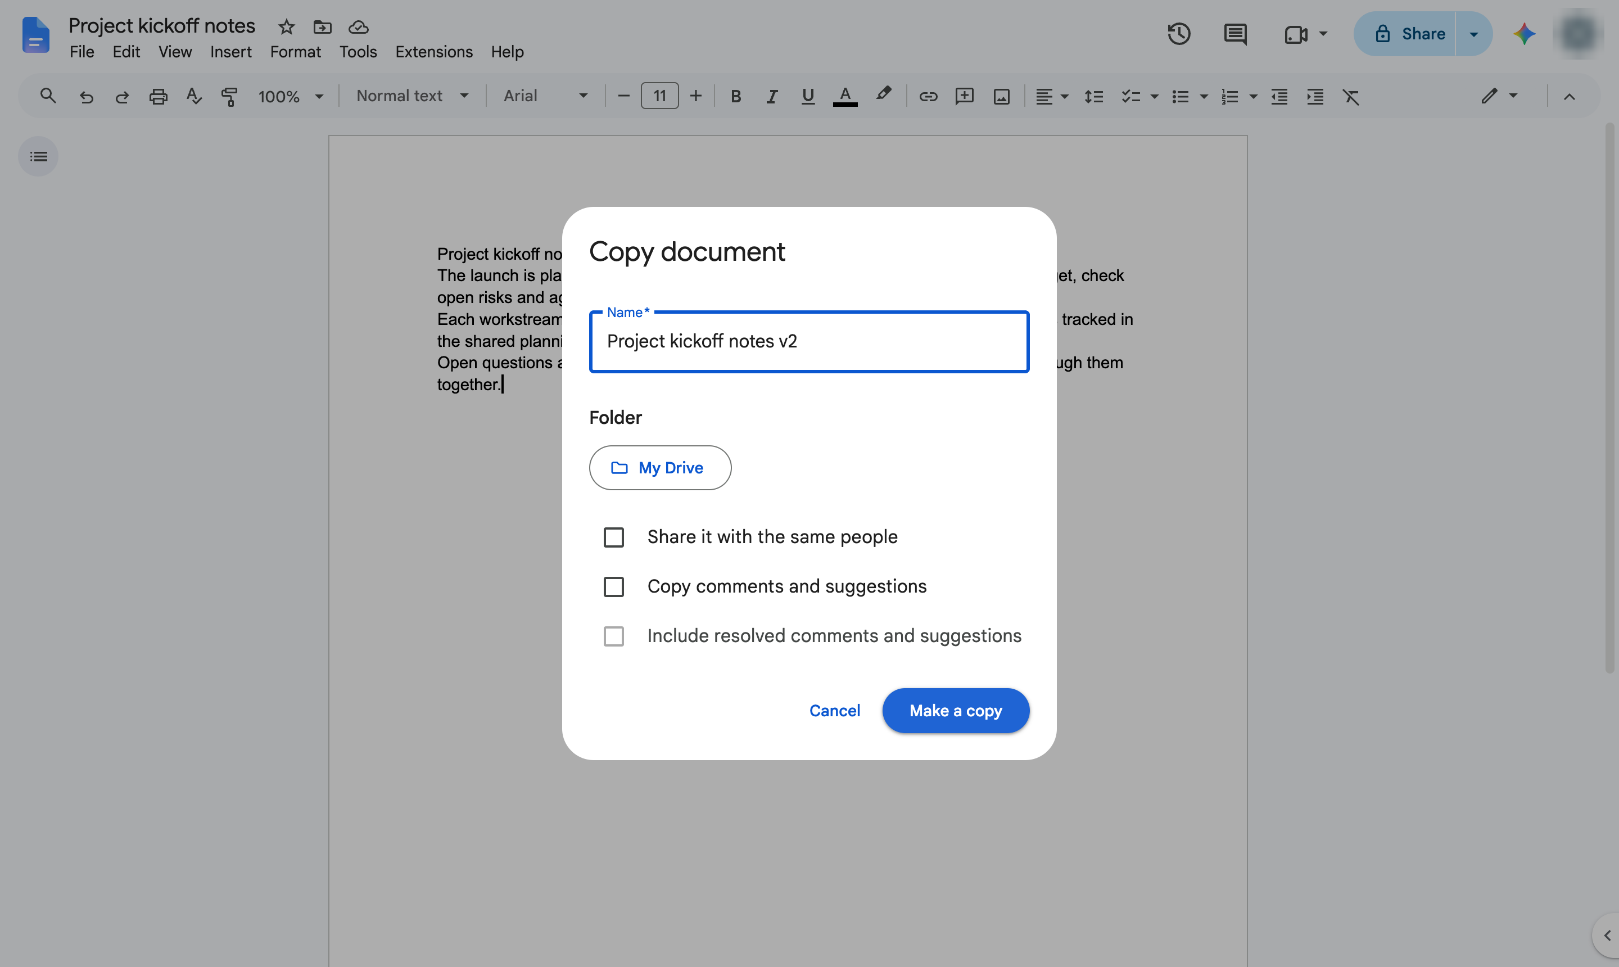Click Cancel in Copy document dialog
This screenshot has width=1619, height=967.
coord(835,710)
